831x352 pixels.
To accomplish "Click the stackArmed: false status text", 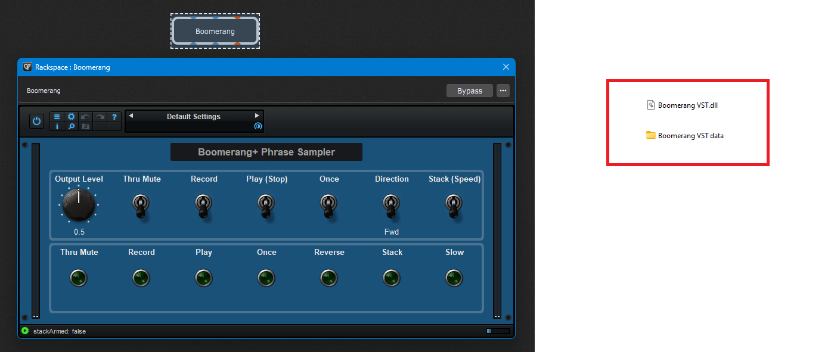I will [x=60, y=331].
